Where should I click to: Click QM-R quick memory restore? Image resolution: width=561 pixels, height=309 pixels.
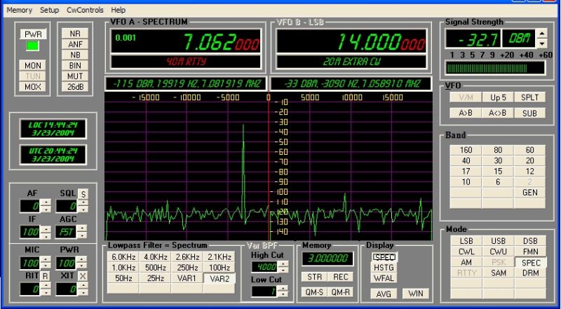(x=340, y=292)
